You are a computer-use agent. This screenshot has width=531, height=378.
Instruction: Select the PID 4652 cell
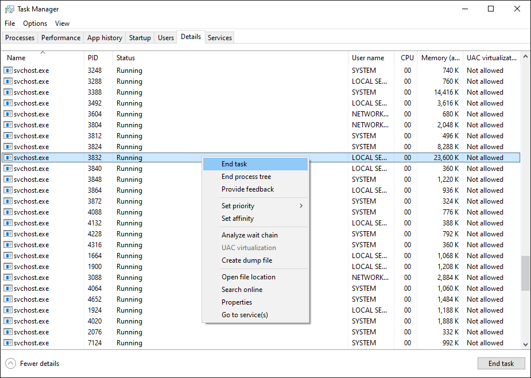[95, 299]
